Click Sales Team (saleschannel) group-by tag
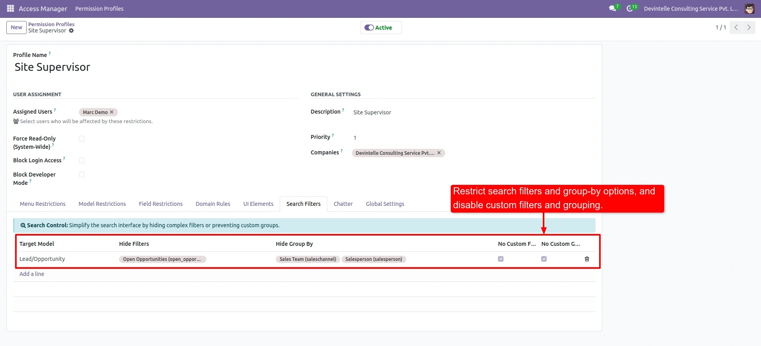The image size is (761, 346). (x=307, y=259)
